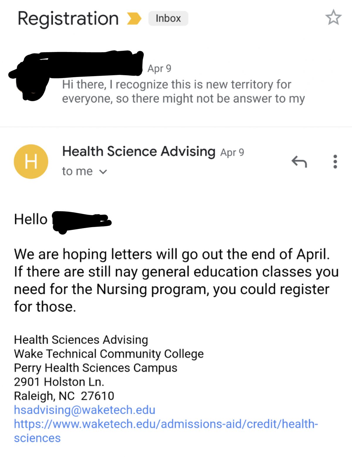Tap the Apr 9 date beside Health Science Advising

tap(232, 152)
